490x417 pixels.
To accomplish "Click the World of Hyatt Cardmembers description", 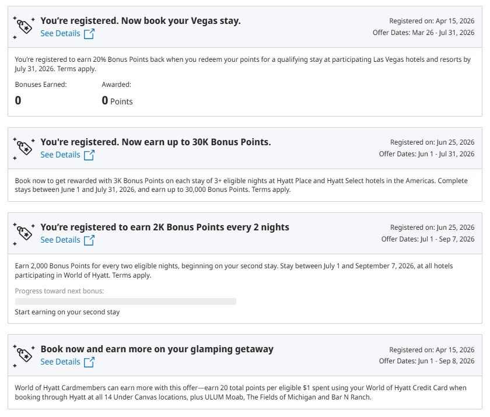I will tap(240, 393).
